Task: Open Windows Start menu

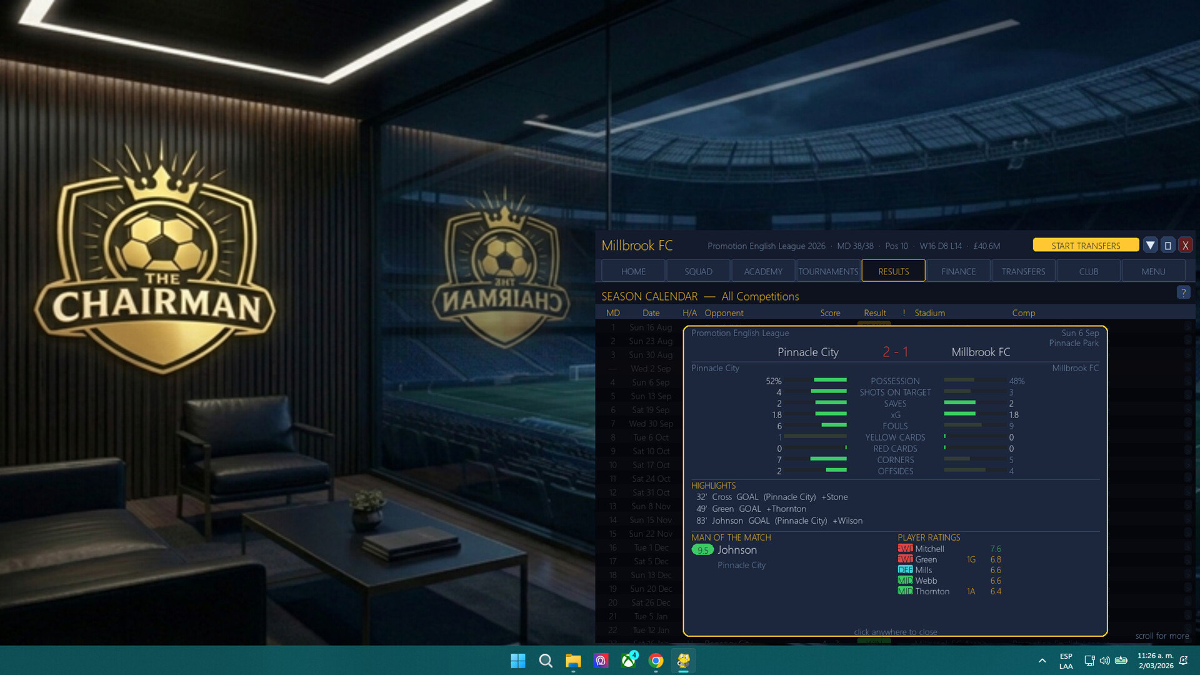Action: 518,661
